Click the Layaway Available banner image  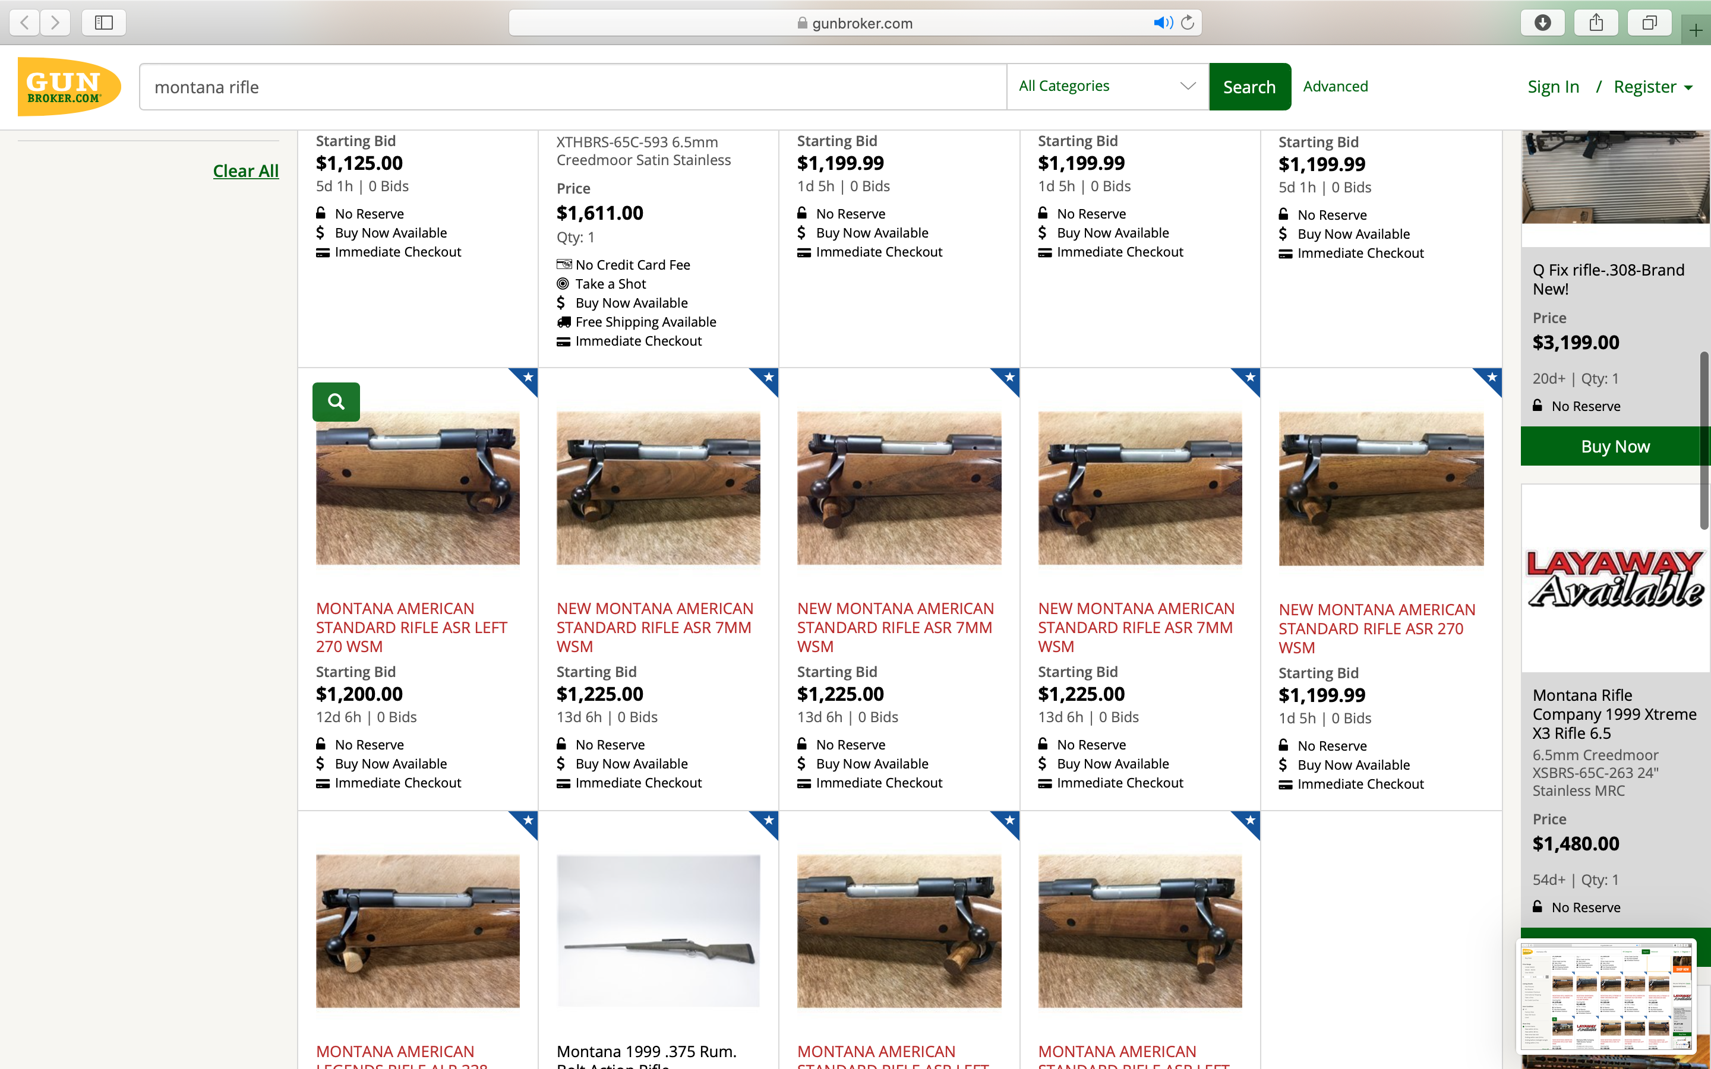tap(1615, 578)
